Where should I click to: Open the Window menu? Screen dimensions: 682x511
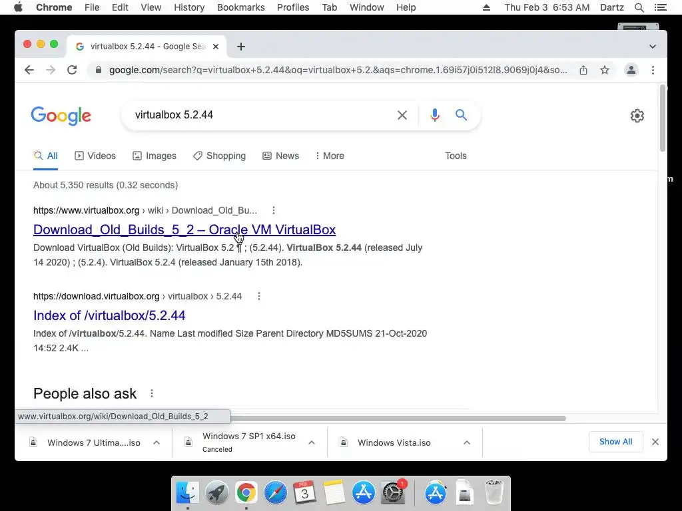(367, 7)
